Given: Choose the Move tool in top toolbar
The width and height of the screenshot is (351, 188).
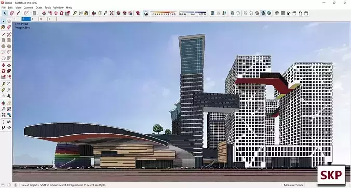Looking at the screenshot, I should (56, 13).
